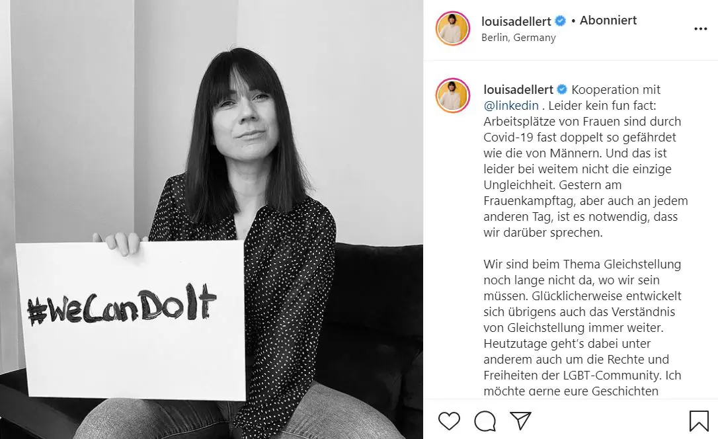This screenshot has height=439, width=718.
Task: Click the louisadellert username in the caption
Action: (x=518, y=90)
